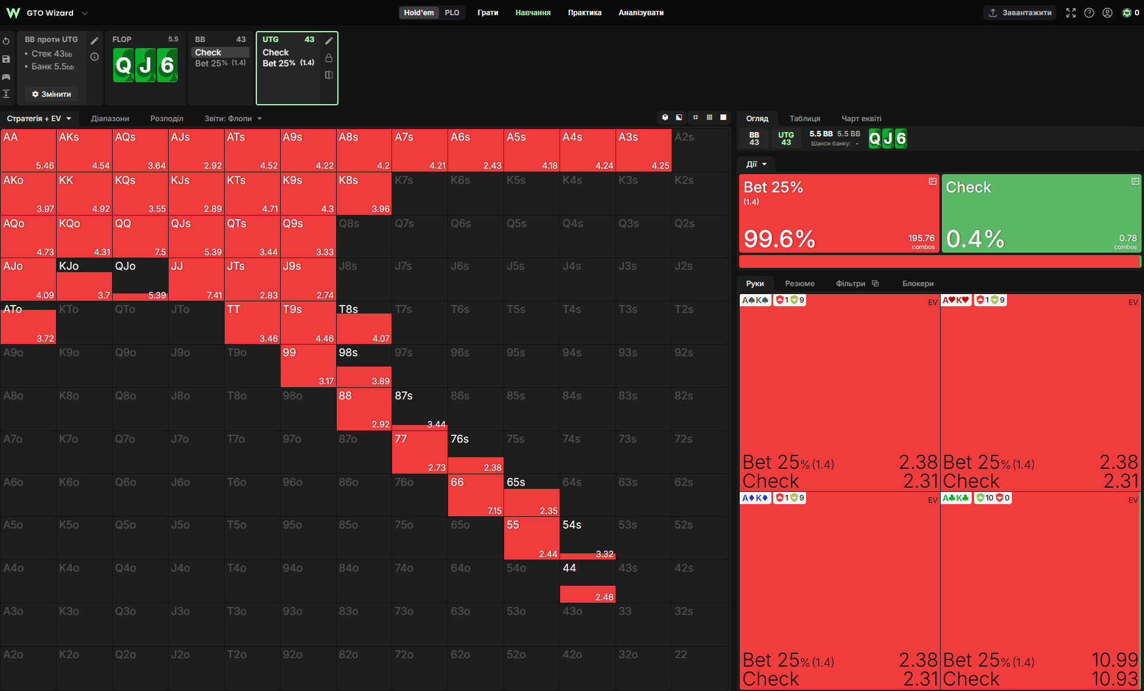Open the user account profile icon
Screen dimensions: 1144x691
(1107, 13)
